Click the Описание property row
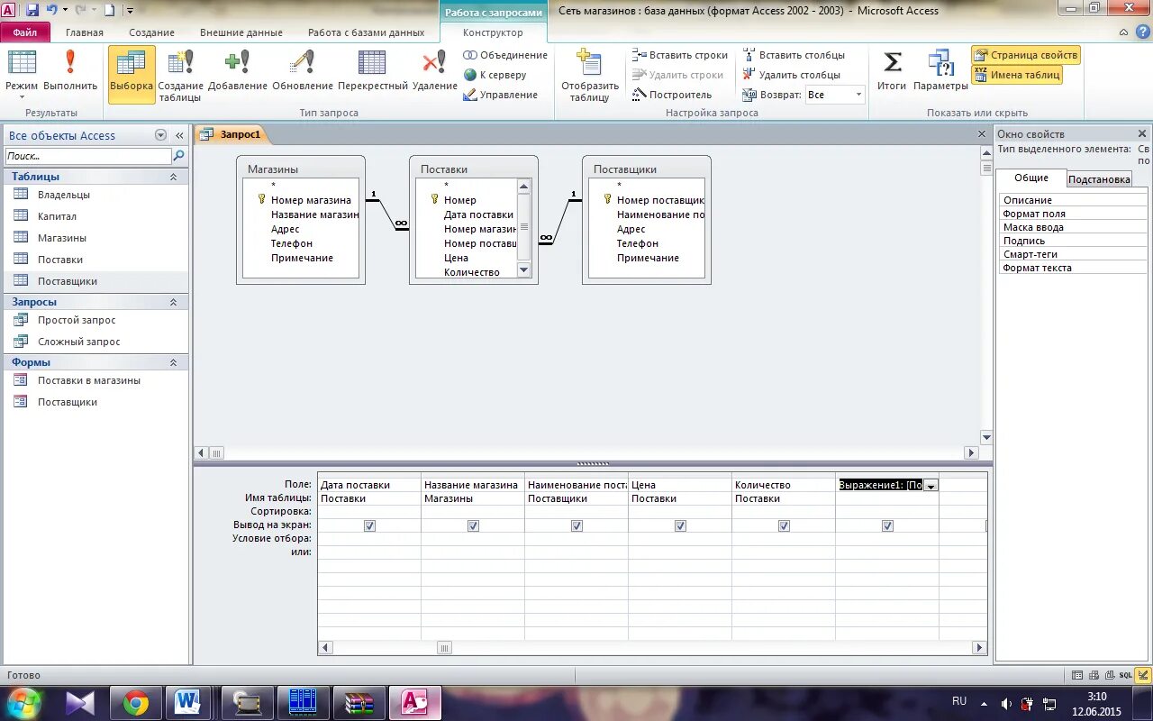The width and height of the screenshot is (1153, 721). point(1072,200)
